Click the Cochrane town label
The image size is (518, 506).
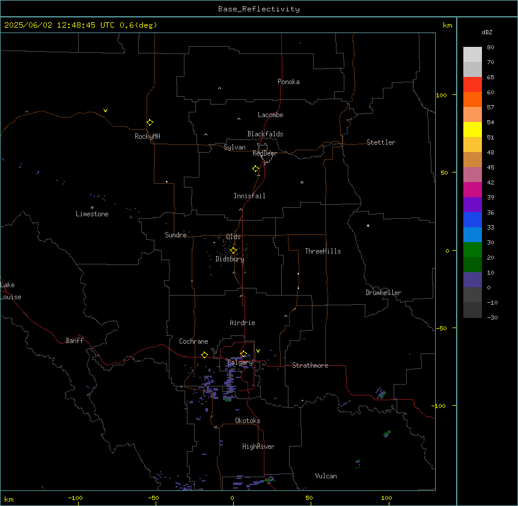tap(193, 341)
